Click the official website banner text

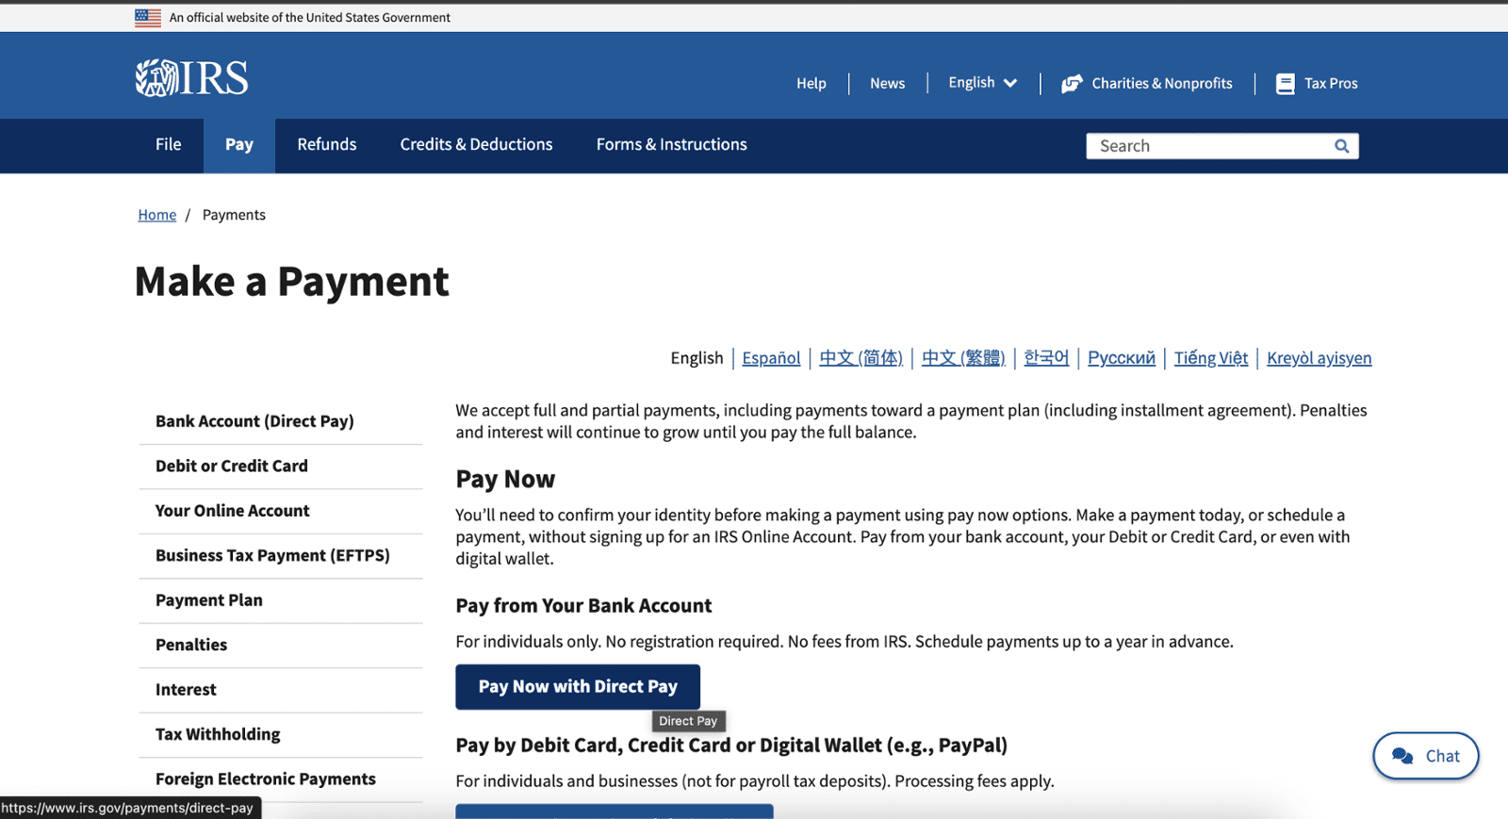coord(310,17)
